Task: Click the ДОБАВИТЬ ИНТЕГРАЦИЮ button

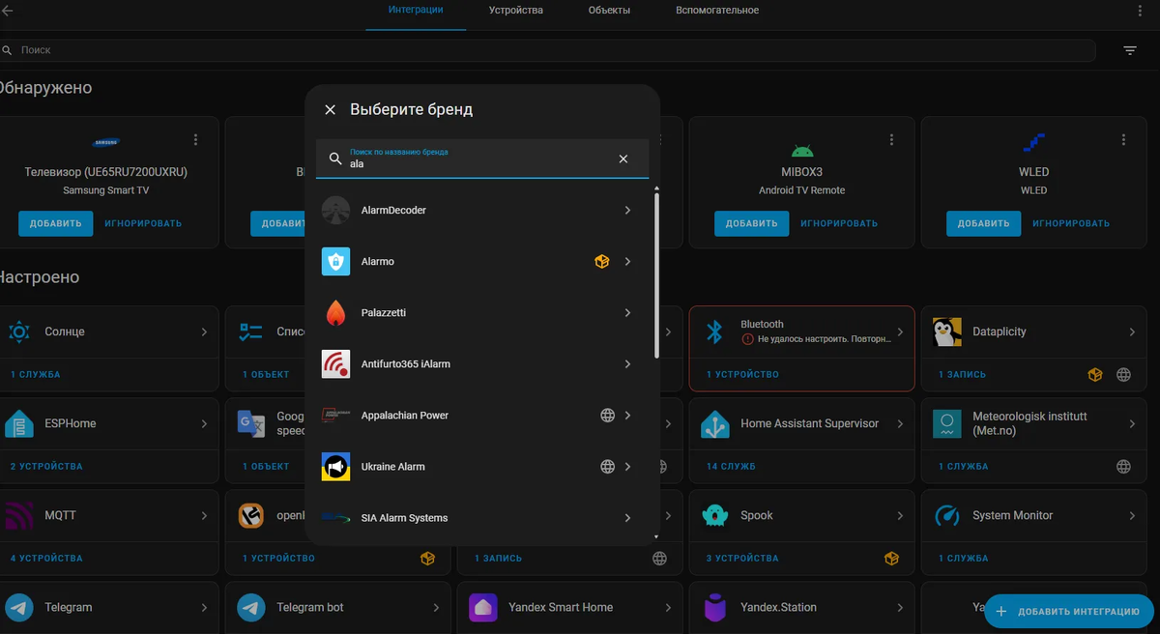Action: point(1069,612)
